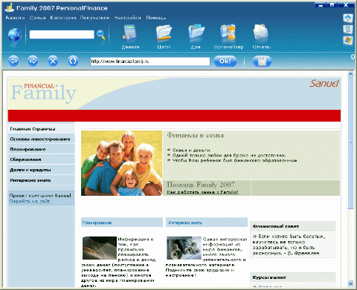Follow the Перейти на сайт link
This screenshot has width=357, height=290.
30,201
